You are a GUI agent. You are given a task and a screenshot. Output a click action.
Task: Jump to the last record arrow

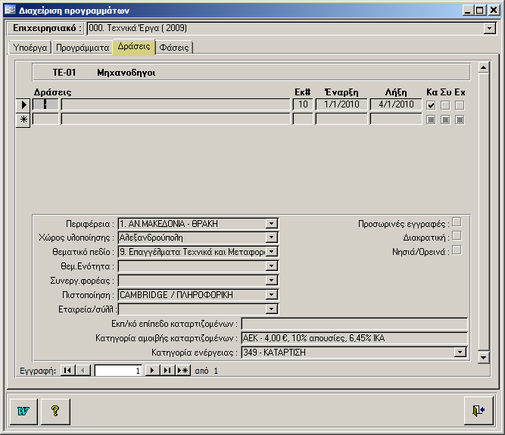(167, 371)
